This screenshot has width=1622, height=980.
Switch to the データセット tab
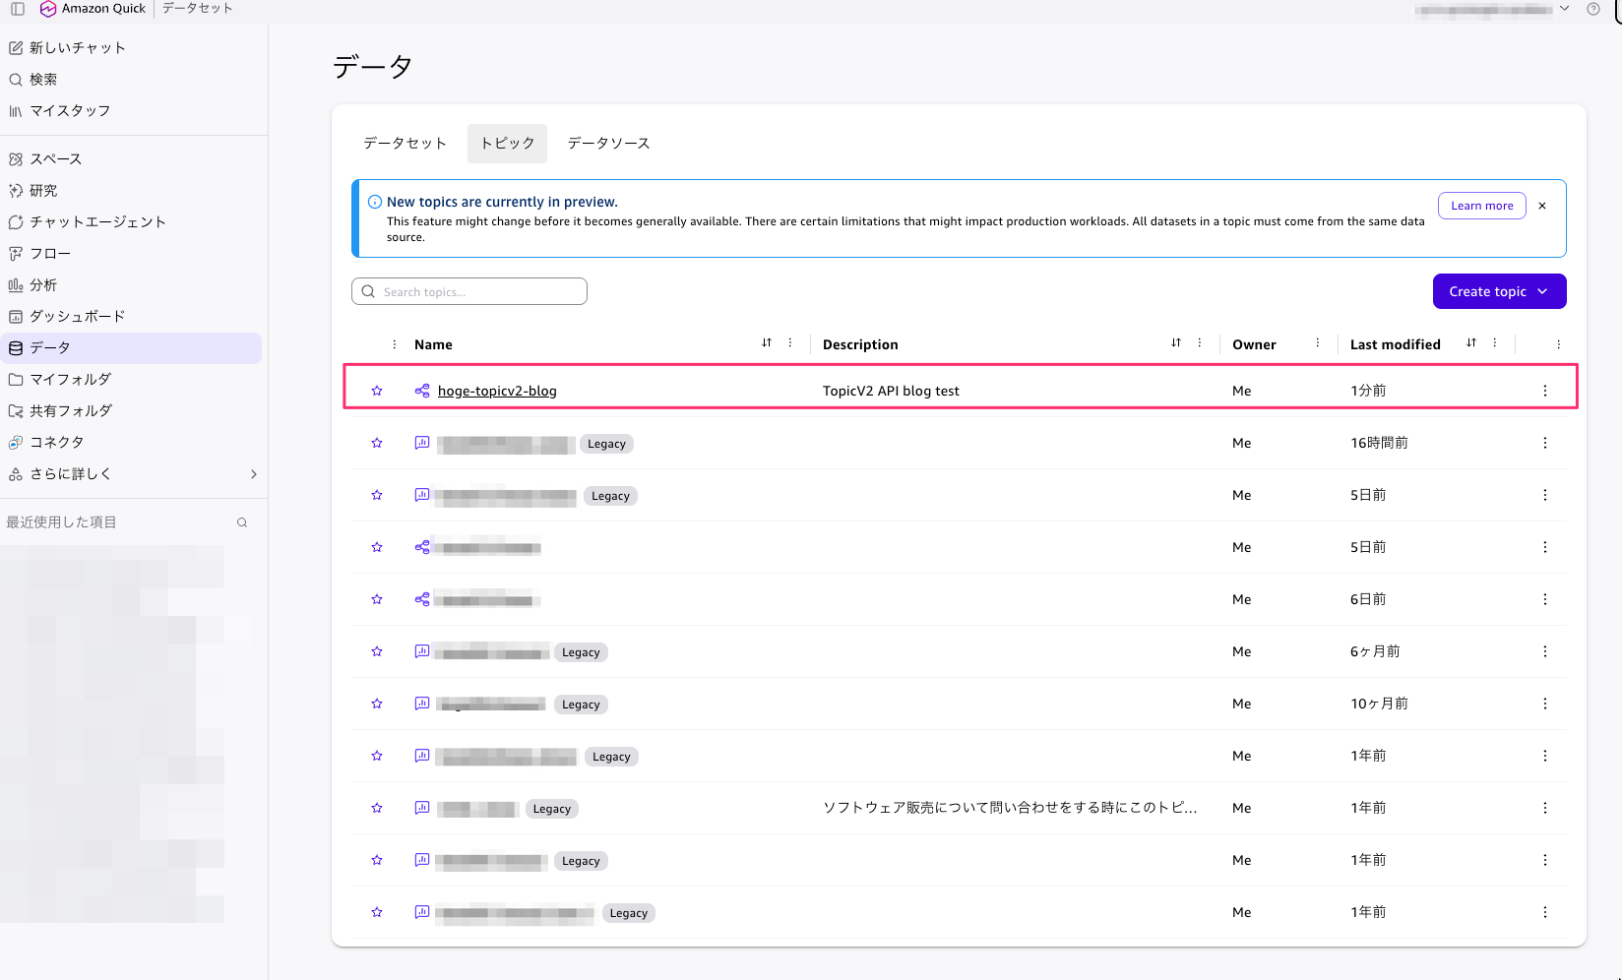(x=405, y=144)
